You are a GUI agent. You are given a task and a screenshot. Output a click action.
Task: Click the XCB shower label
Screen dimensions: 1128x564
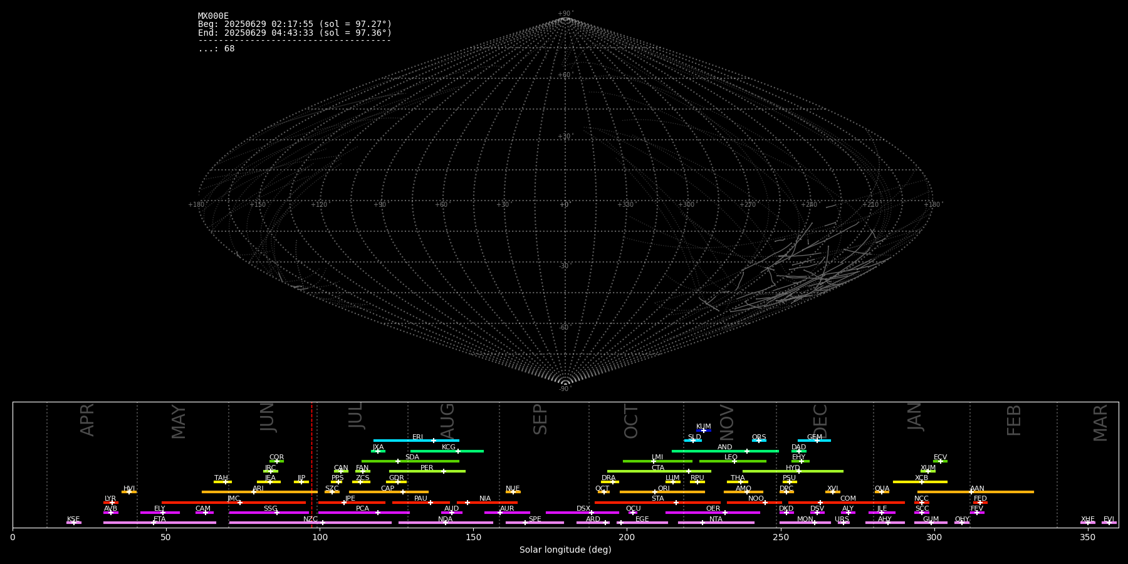(921, 478)
